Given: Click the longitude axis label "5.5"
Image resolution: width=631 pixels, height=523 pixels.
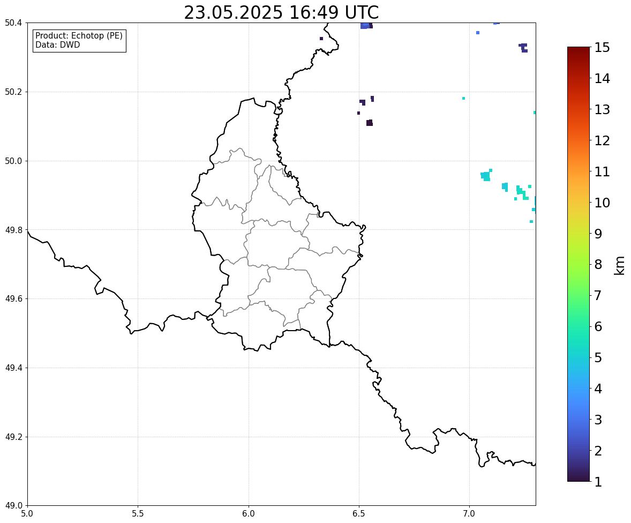Looking at the screenshot, I should pos(138,514).
